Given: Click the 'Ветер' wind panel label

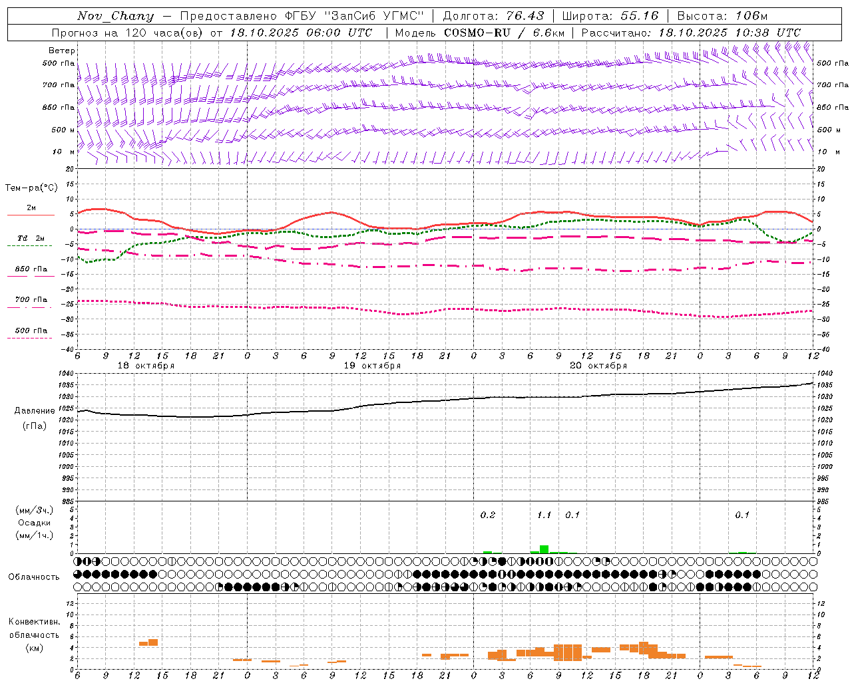Looking at the screenshot, I should click(62, 51).
